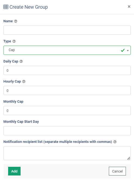Click the green Add button
Viewport: 134px width, 182px height.
14,171
